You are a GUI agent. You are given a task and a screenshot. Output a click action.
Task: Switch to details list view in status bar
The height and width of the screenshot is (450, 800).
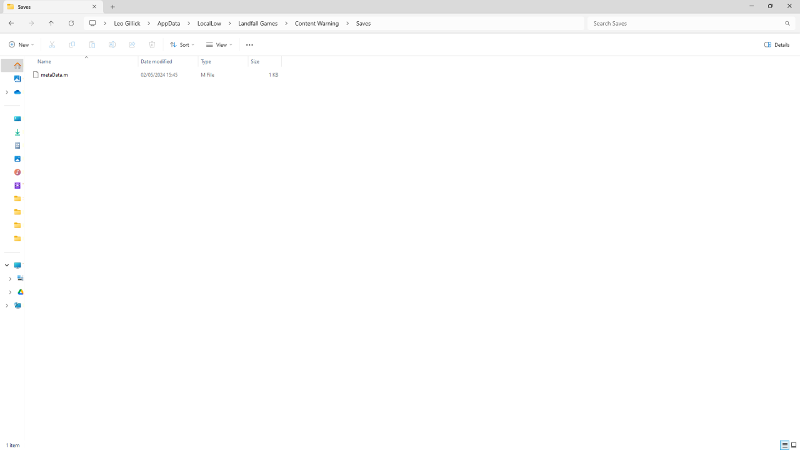tap(784, 446)
